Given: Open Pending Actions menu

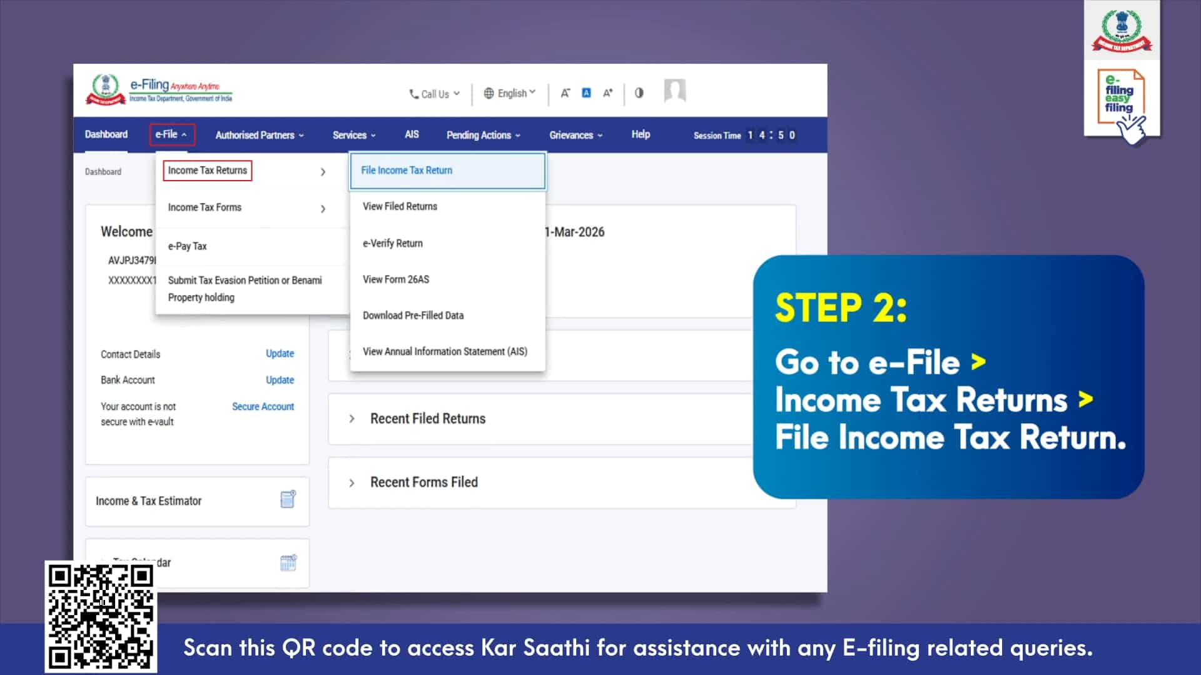Looking at the screenshot, I should click(x=483, y=135).
